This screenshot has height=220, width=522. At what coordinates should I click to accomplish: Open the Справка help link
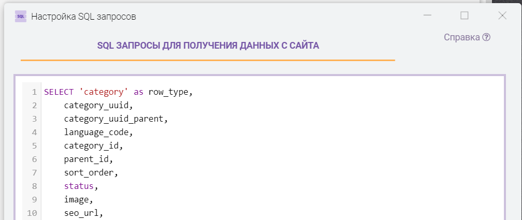pyautogui.click(x=461, y=37)
